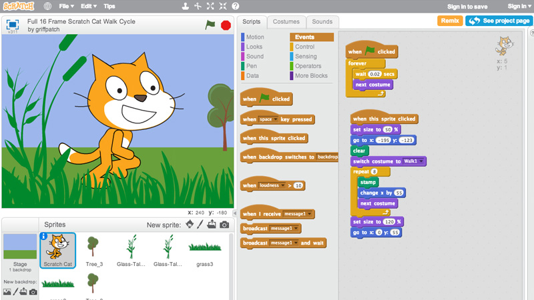
Task: Collapse stage with small arrow toggle
Action: [x=235, y=213]
